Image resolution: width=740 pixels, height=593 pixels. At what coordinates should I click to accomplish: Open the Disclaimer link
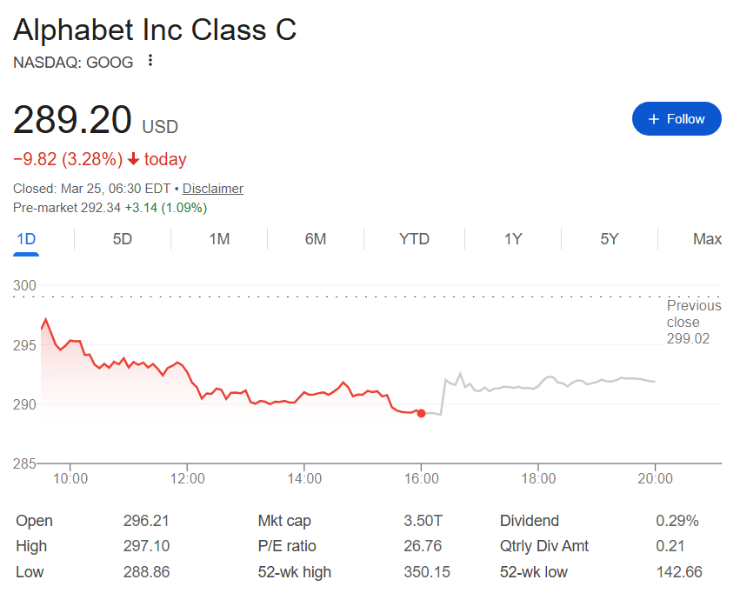(x=213, y=189)
